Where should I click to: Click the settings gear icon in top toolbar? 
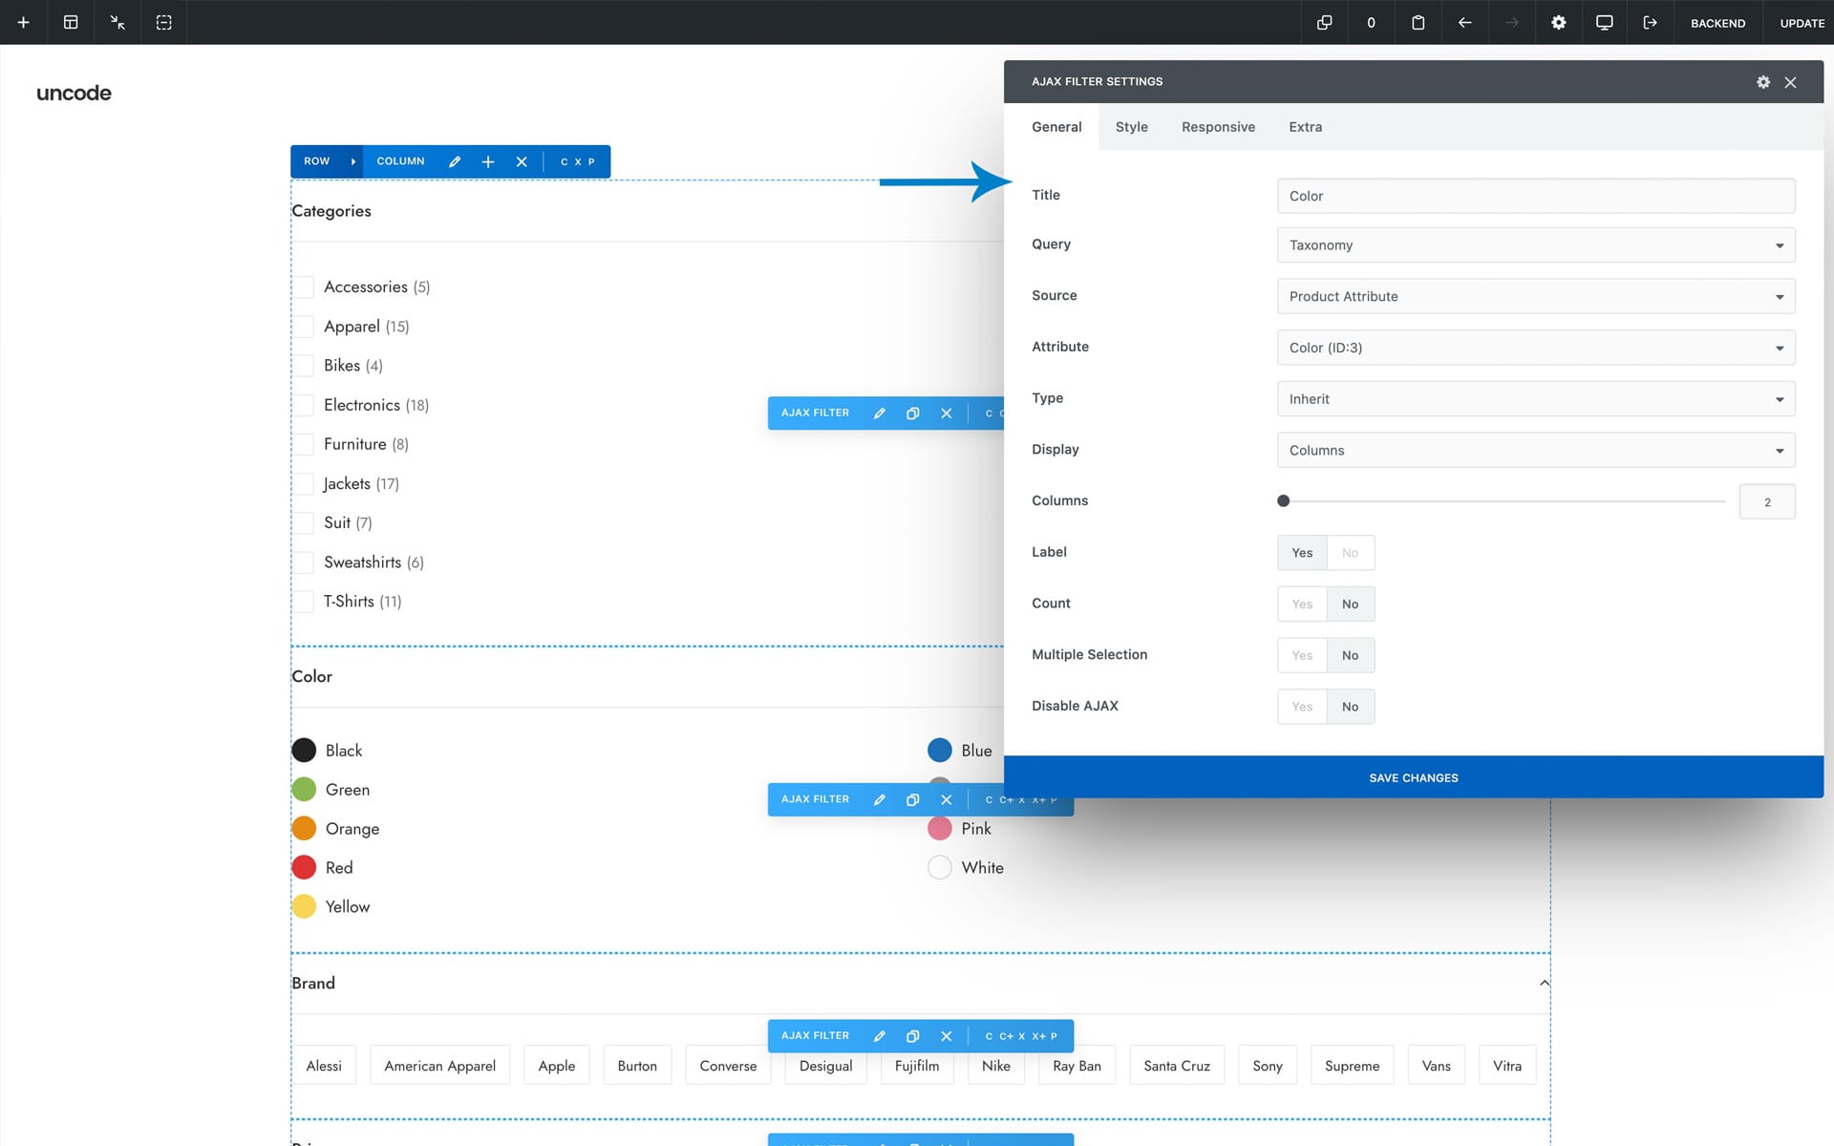1558,22
